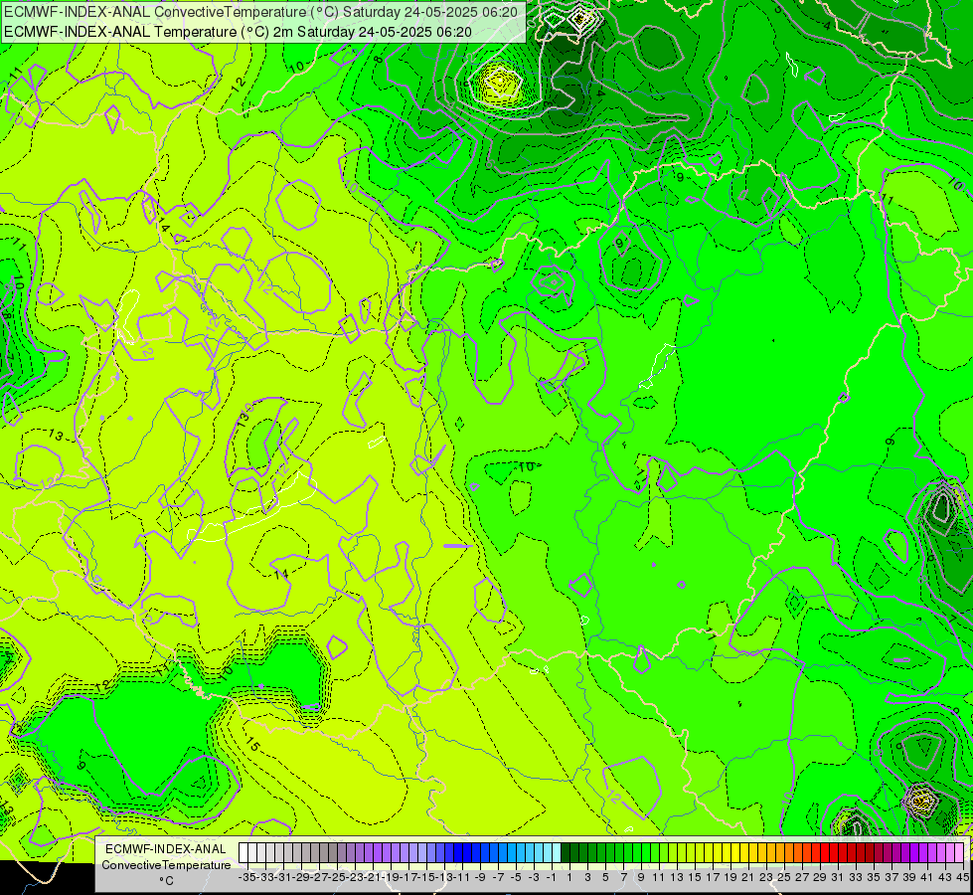Select the light cyan swatch above -1
Image resolution: width=973 pixels, height=895 pixels.
click(548, 852)
